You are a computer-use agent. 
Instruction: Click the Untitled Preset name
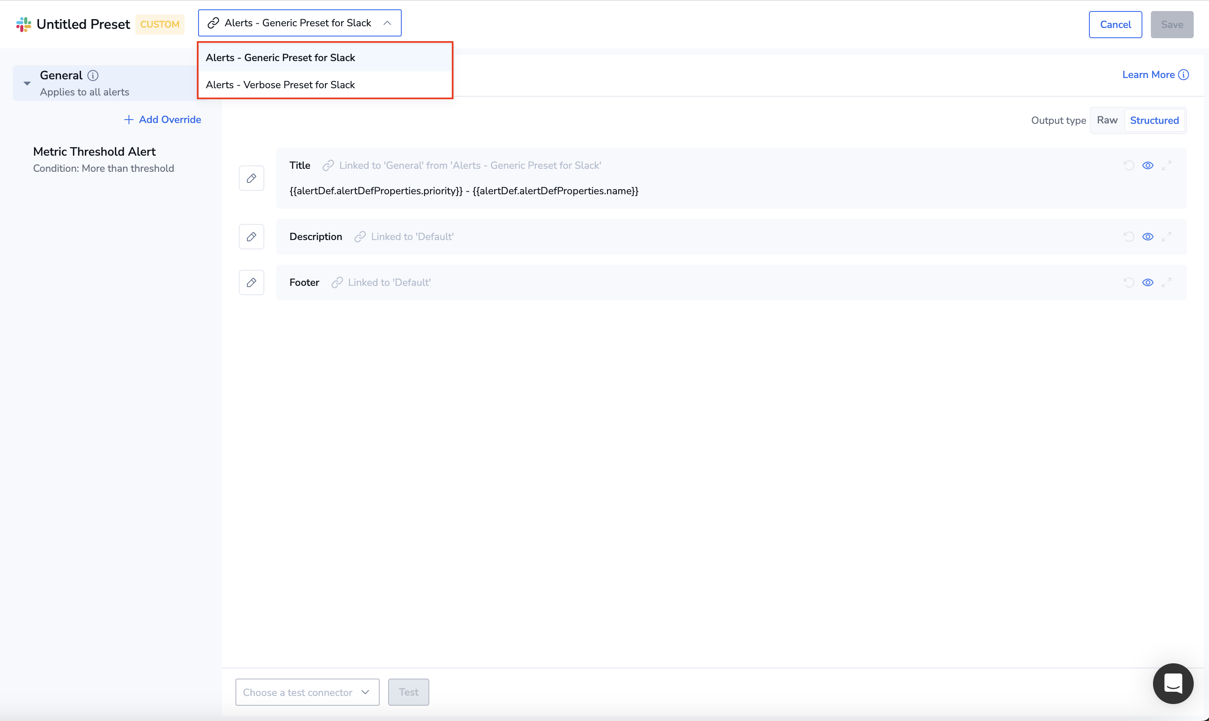[83, 24]
